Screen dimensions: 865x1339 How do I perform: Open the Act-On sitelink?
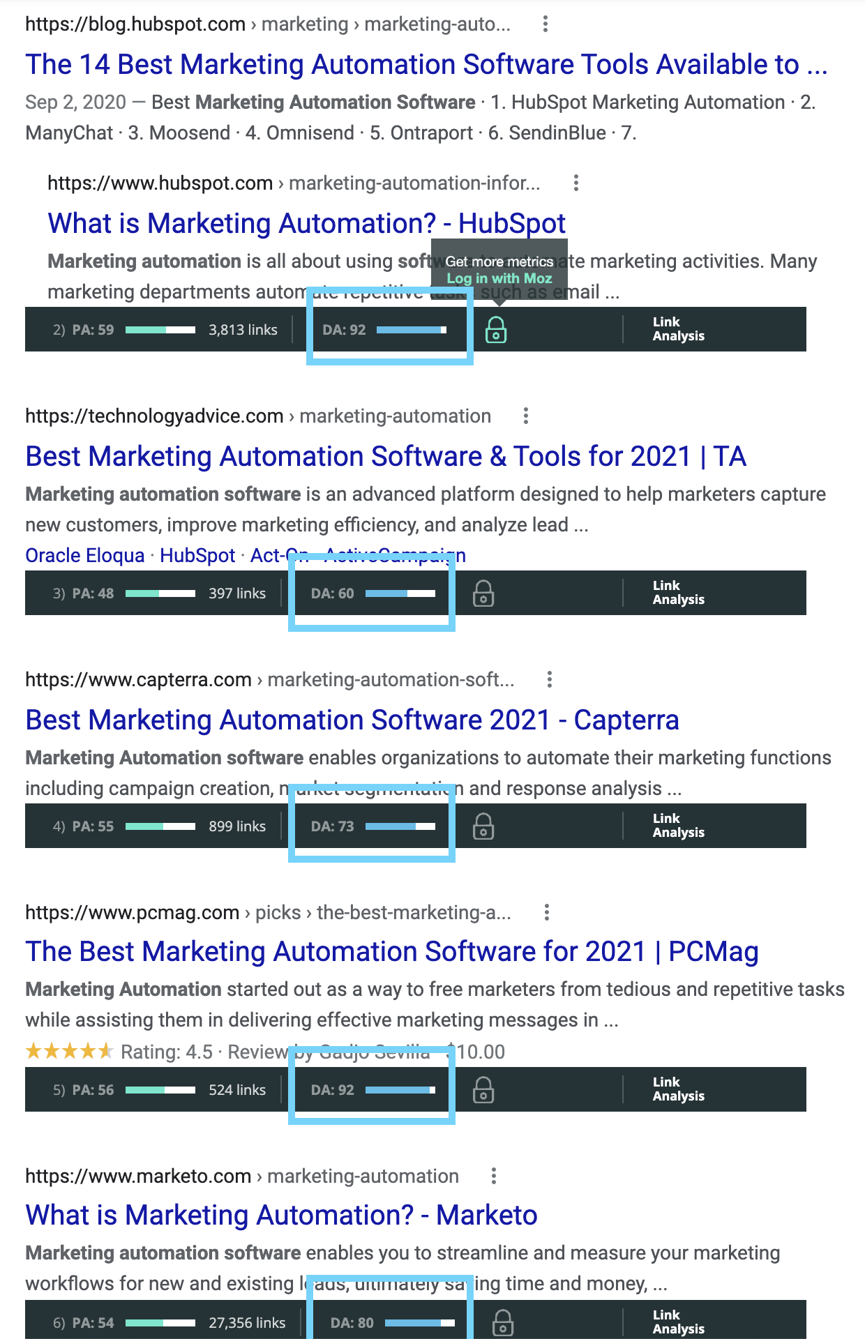[280, 556]
